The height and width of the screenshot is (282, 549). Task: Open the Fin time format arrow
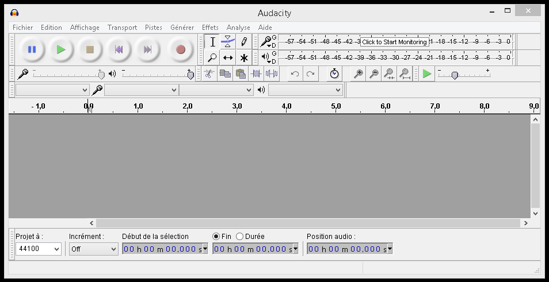(x=296, y=249)
